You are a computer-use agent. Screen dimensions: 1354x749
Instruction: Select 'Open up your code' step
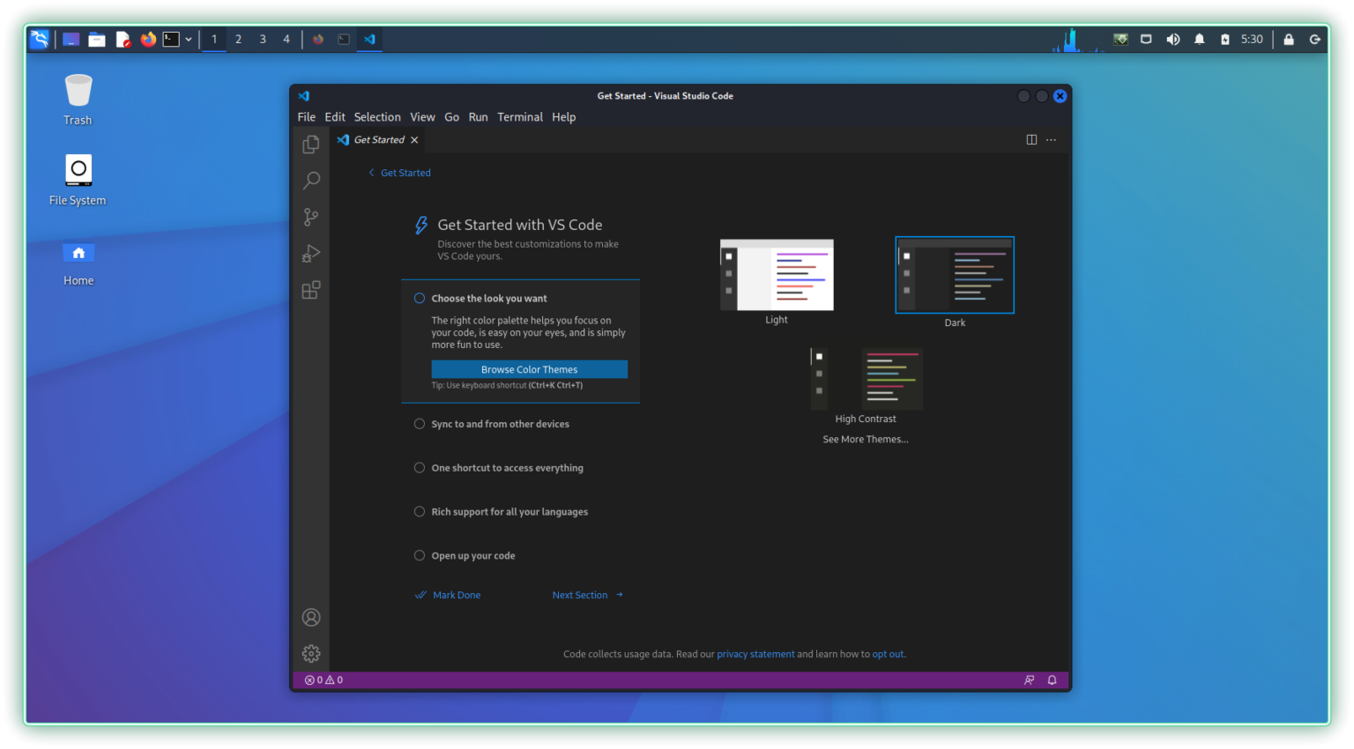[x=472, y=556]
